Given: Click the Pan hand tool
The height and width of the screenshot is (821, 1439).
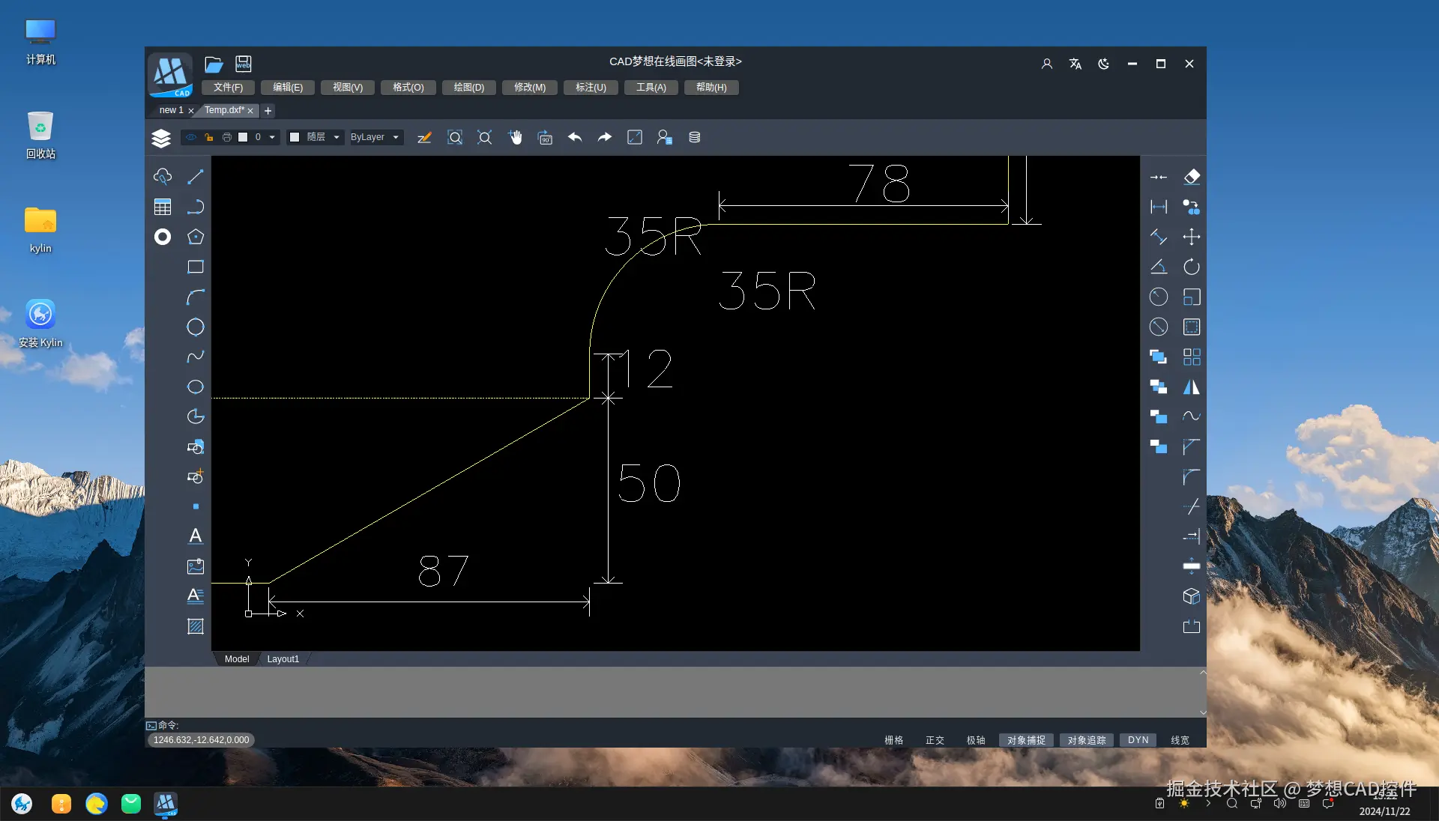Looking at the screenshot, I should click(x=515, y=137).
